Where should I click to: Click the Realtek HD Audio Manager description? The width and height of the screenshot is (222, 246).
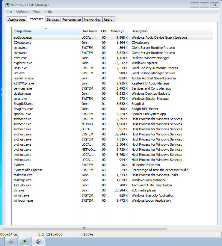coord(151,83)
